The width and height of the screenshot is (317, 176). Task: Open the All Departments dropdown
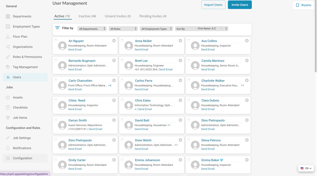(x=92, y=29)
